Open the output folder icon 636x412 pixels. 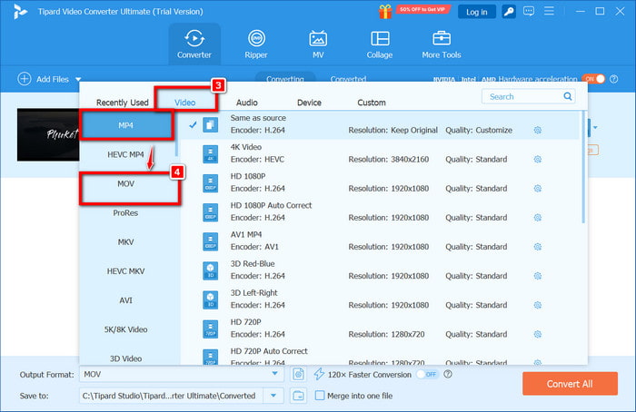pos(299,396)
